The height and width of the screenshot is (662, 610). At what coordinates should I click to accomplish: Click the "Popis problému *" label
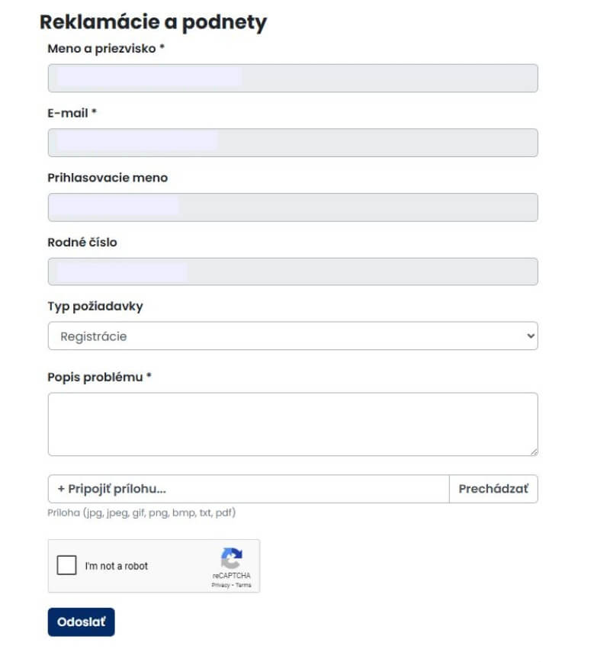pyautogui.click(x=99, y=377)
